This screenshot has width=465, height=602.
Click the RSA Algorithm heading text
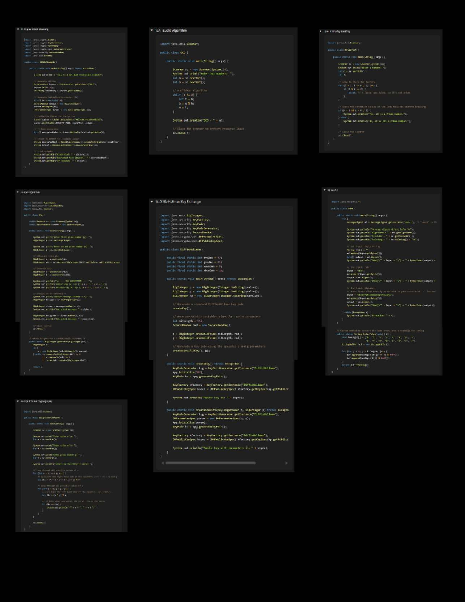point(30,192)
